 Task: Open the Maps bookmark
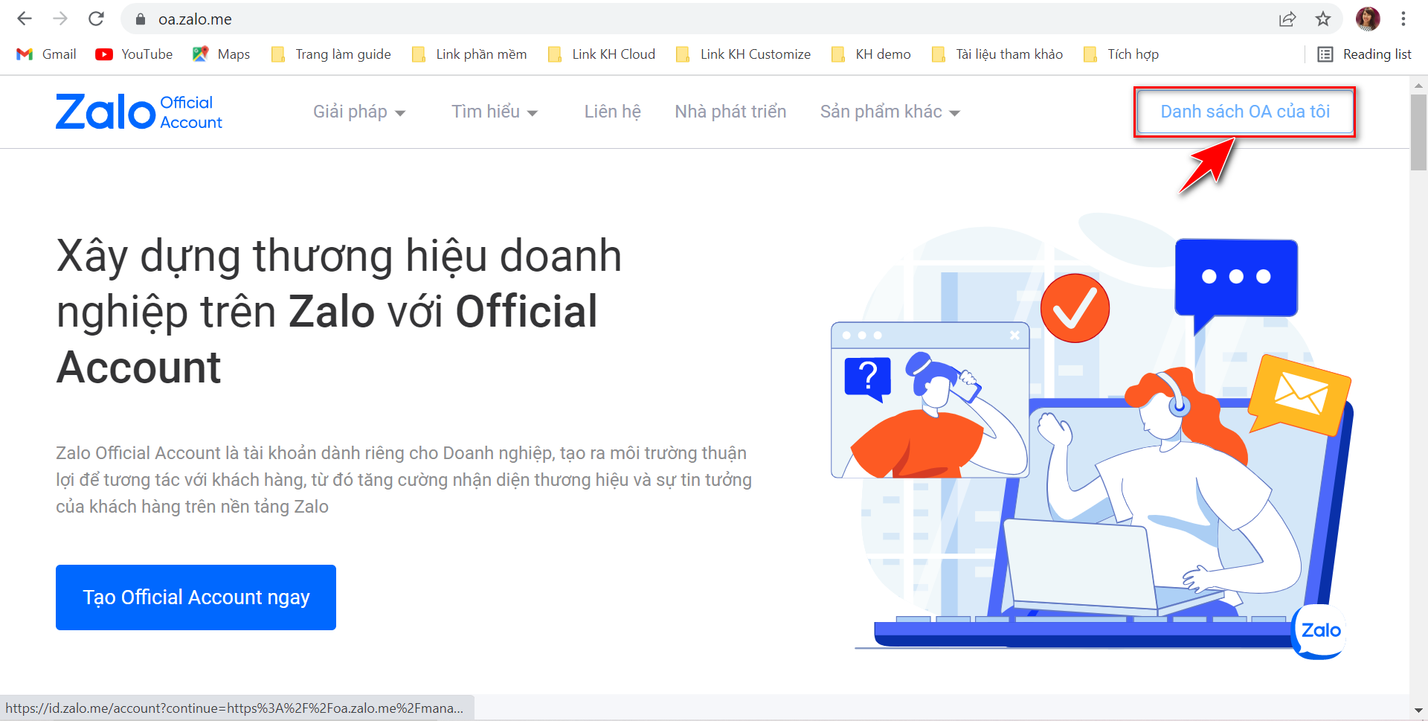click(x=221, y=54)
